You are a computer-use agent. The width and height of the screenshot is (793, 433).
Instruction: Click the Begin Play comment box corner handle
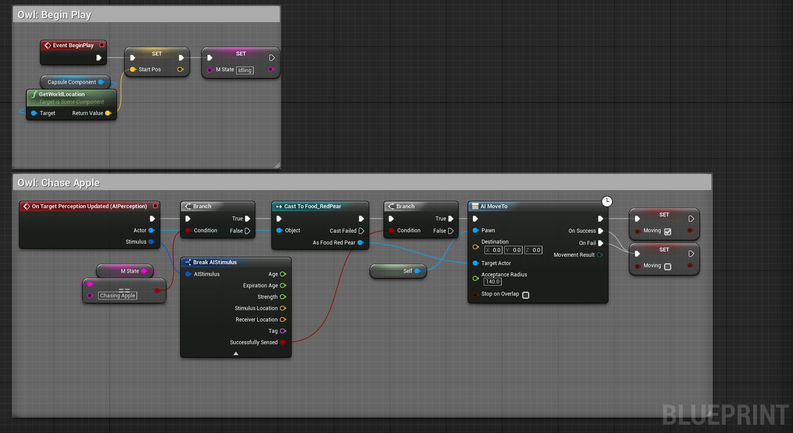(x=277, y=165)
